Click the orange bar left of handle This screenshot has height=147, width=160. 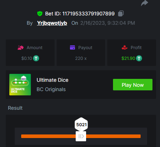tap(48, 136)
